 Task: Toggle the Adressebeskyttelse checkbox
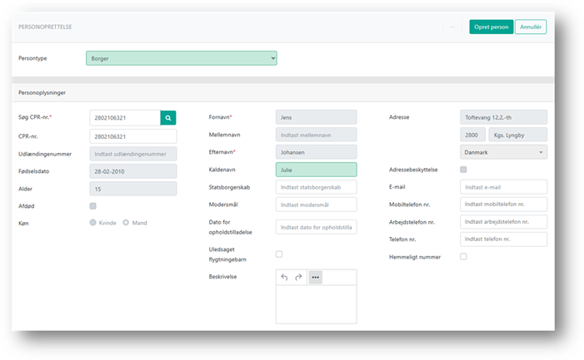[463, 170]
